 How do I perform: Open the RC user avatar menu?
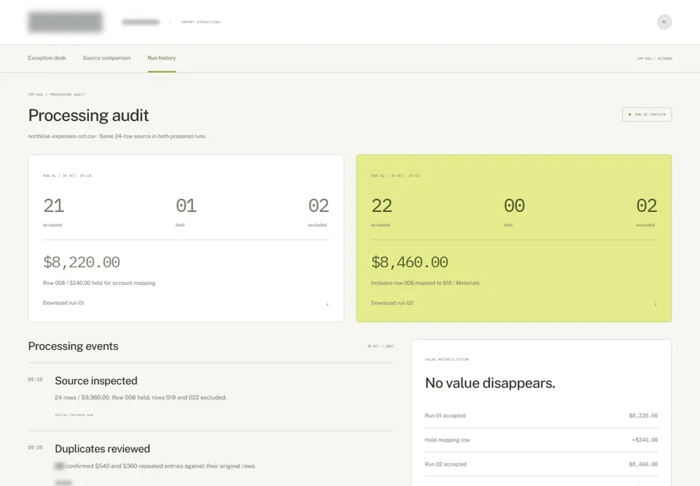tap(664, 22)
